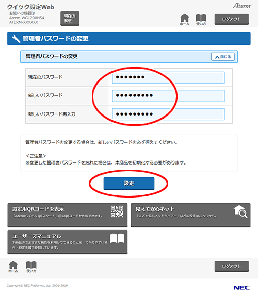
Task: Open the top Home (ホーム) icon
Action: tap(185, 20)
